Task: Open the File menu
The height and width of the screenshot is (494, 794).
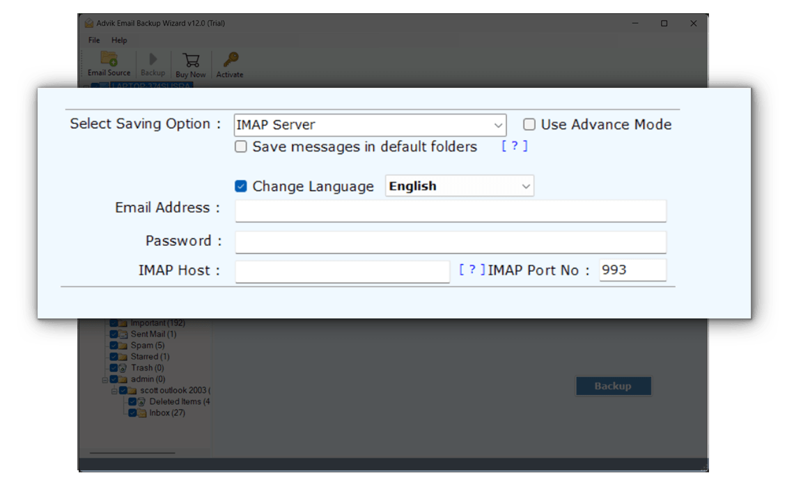Action: tap(94, 40)
